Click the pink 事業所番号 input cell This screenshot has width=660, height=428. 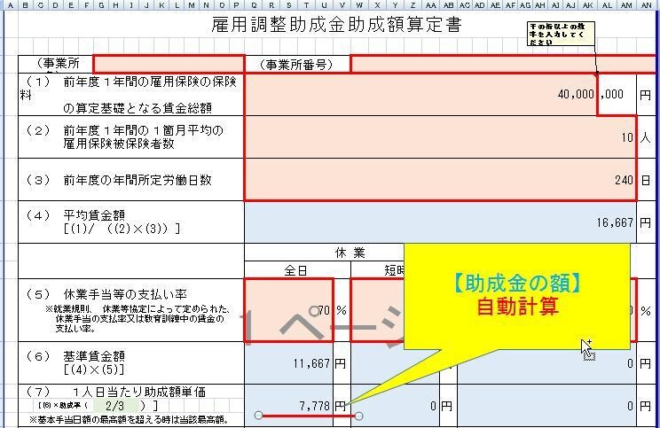coord(504,65)
